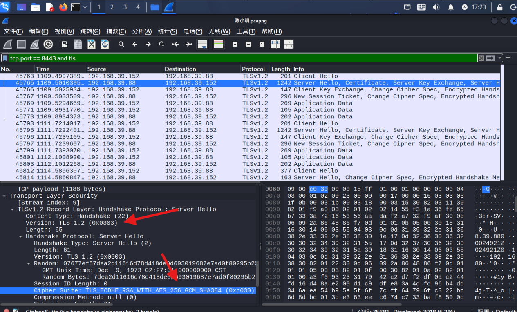517x312 pixels.
Task: Open the 分析(A) menu
Action: click(142, 31)
